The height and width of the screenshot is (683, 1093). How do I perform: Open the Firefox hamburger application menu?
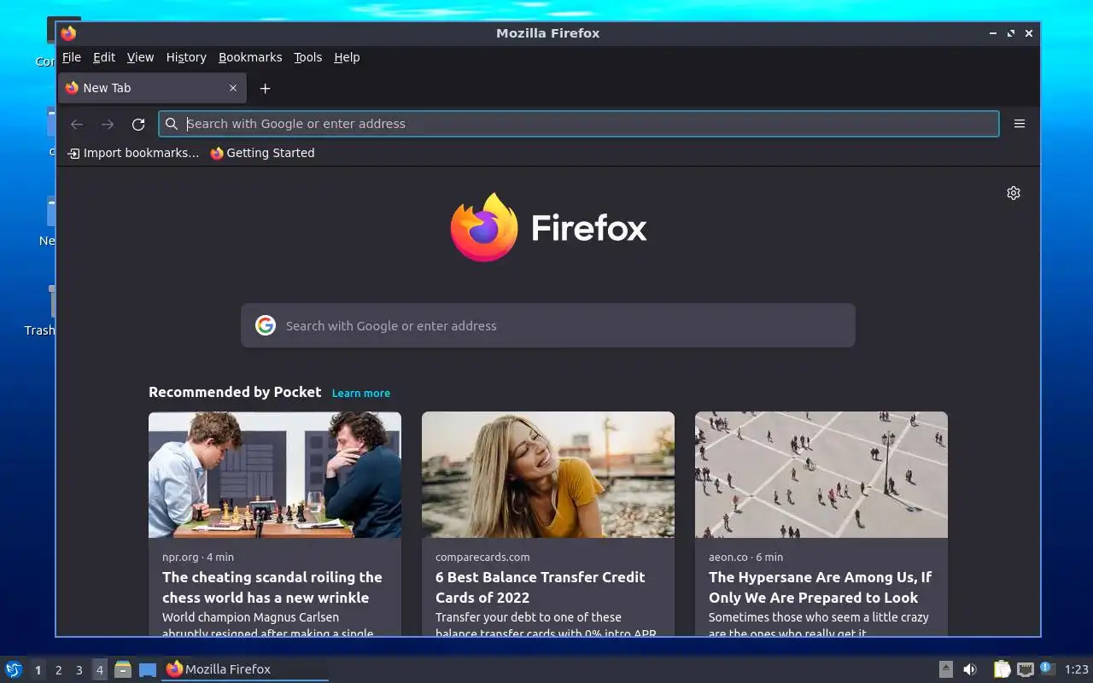1020,124
